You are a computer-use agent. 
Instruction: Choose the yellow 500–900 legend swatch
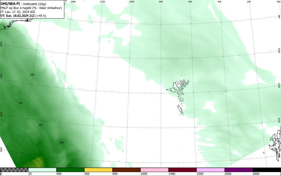98,170
